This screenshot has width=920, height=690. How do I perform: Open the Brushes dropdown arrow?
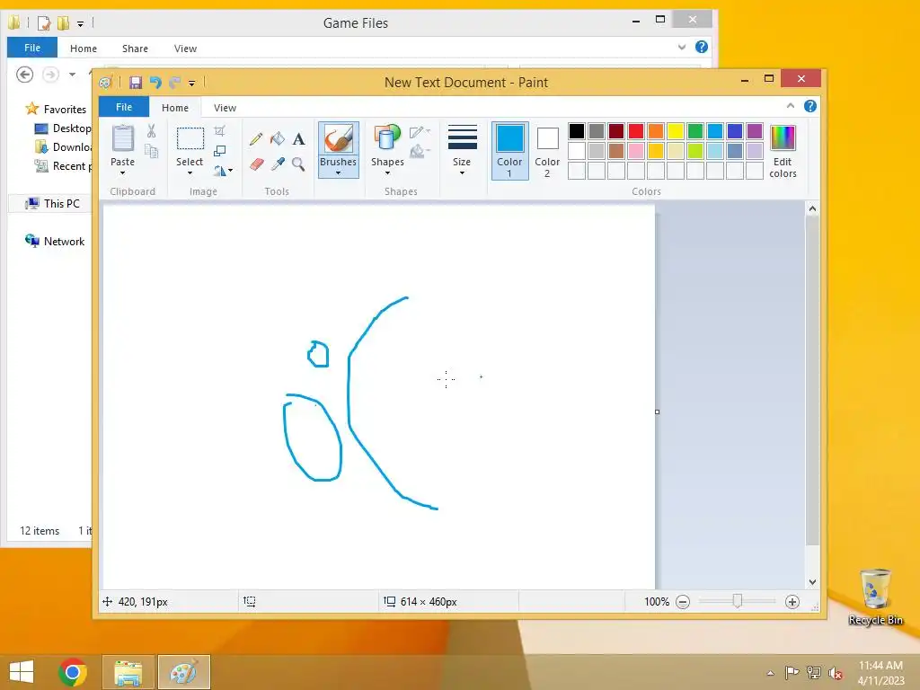[338, 172]
